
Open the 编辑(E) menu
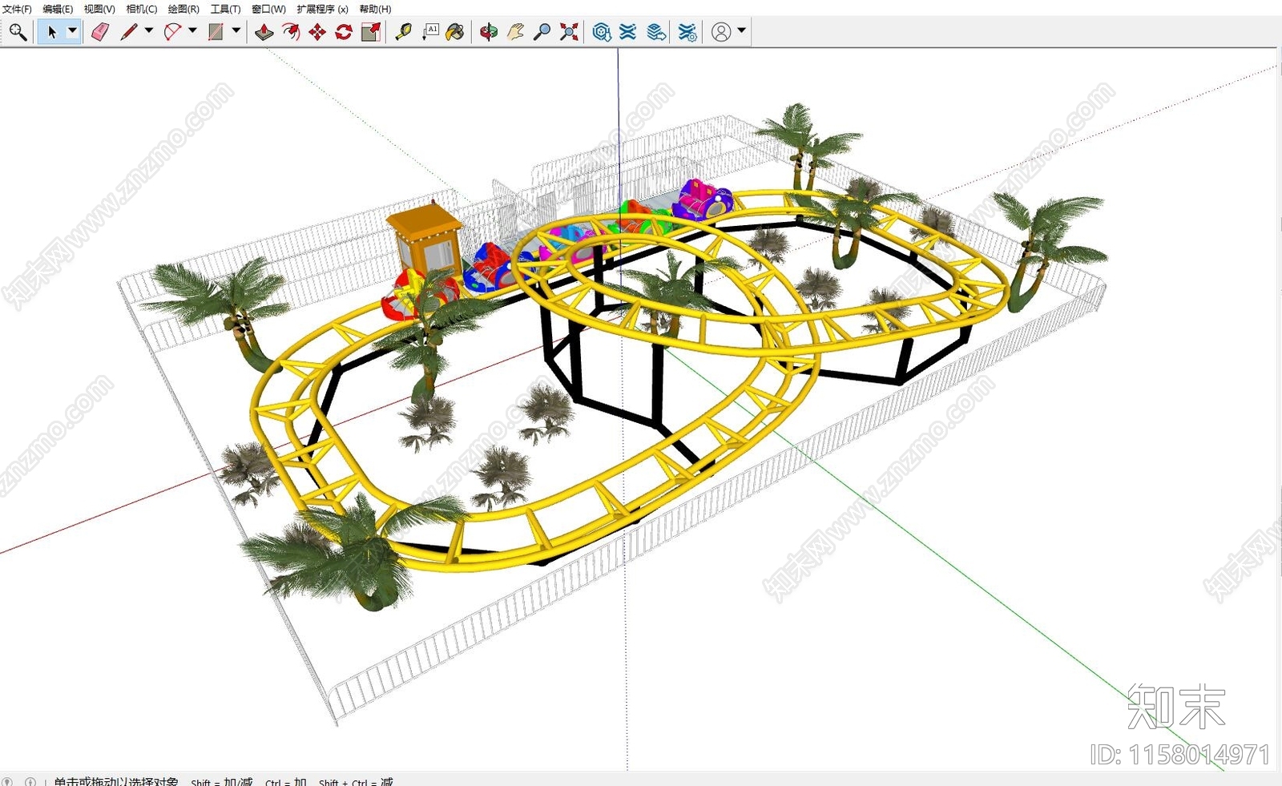click(58, 9)
